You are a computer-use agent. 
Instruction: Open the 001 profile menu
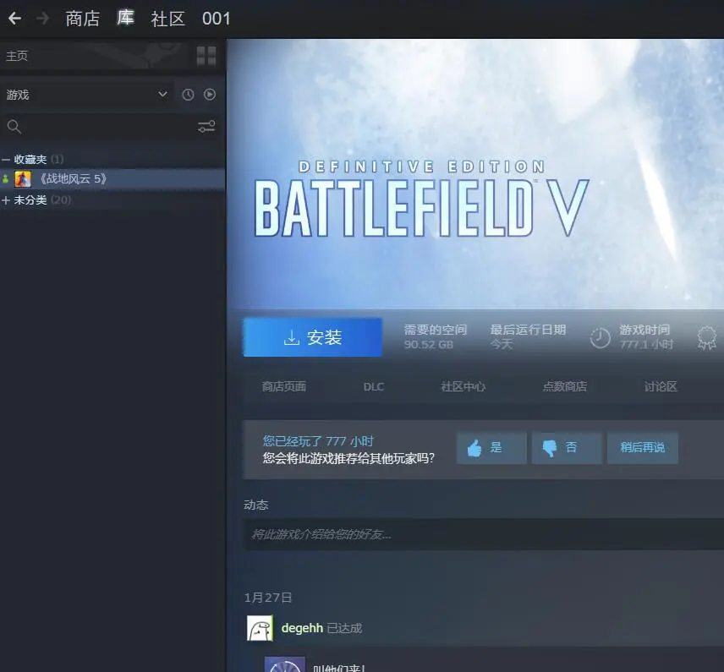tap(216, 19)
